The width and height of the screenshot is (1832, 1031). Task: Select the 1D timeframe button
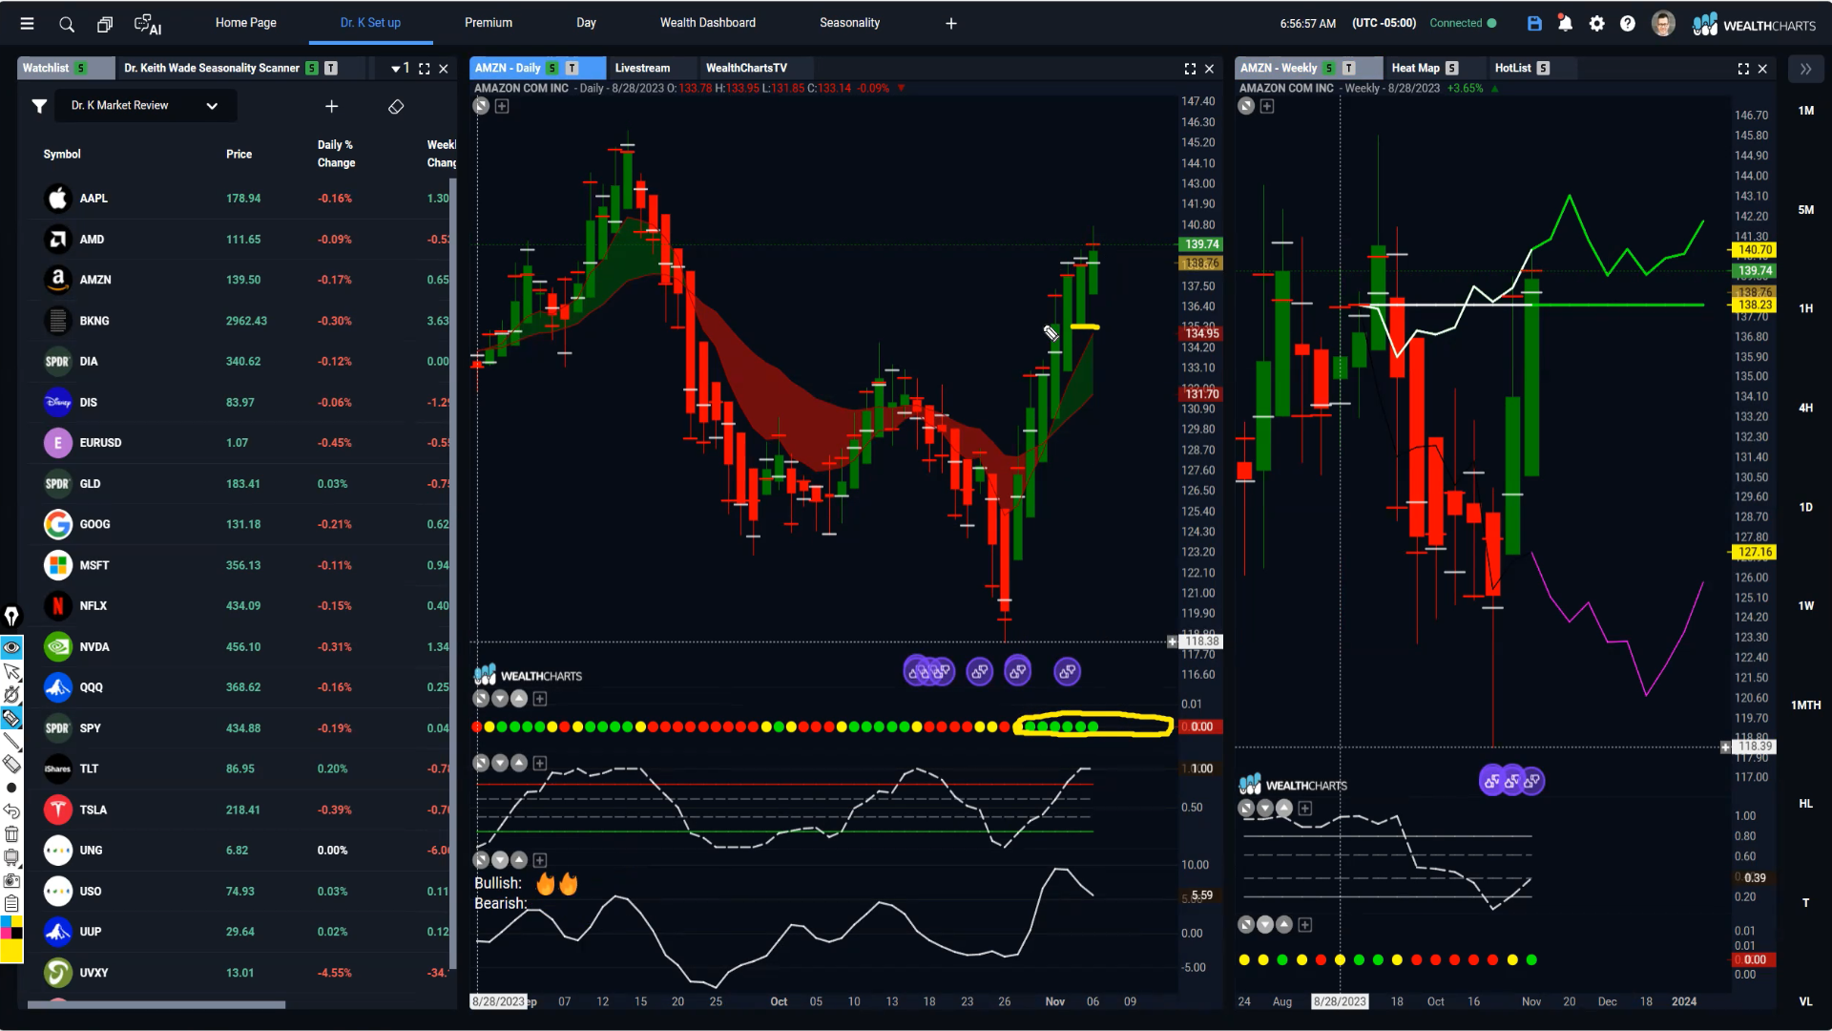click(x=1805, y=507)
